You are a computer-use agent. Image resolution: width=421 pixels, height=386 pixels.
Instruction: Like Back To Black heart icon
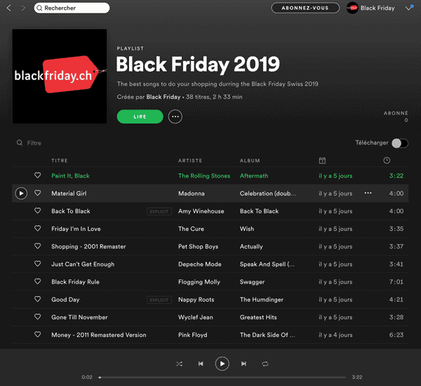click(x=38, y=211)
